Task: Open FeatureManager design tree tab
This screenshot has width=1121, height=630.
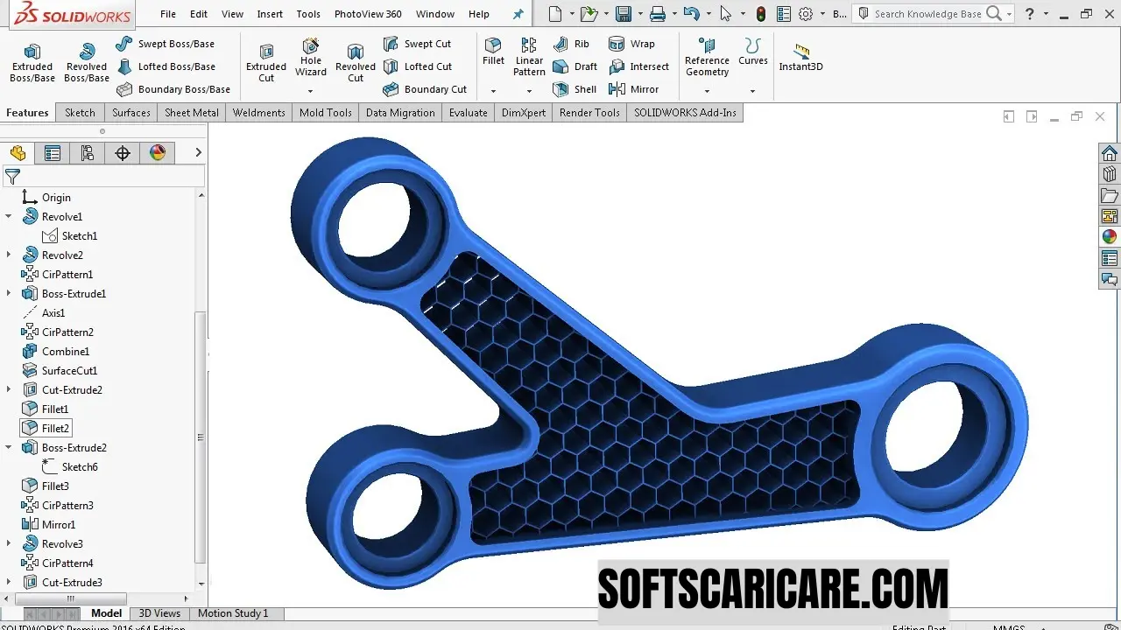Action: pos(18,153)
